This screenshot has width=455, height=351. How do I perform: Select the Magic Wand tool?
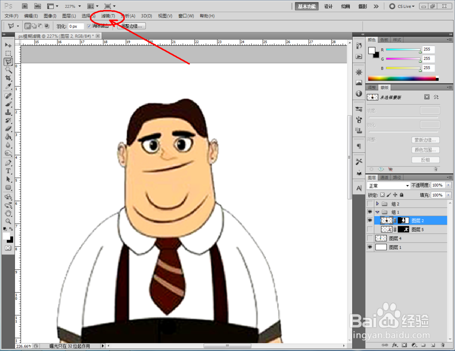(x=8, y=70)
